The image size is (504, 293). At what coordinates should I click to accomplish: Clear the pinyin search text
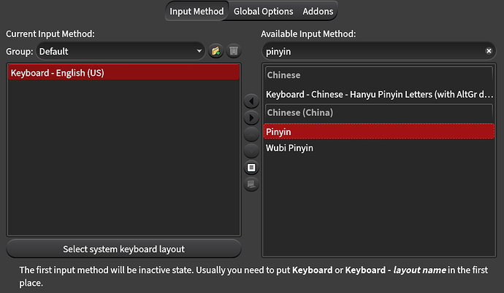click(x=489, y=52)
